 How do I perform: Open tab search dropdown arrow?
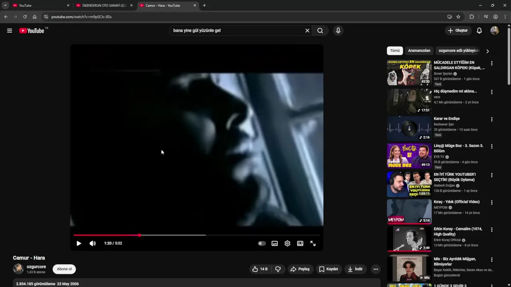5,6
